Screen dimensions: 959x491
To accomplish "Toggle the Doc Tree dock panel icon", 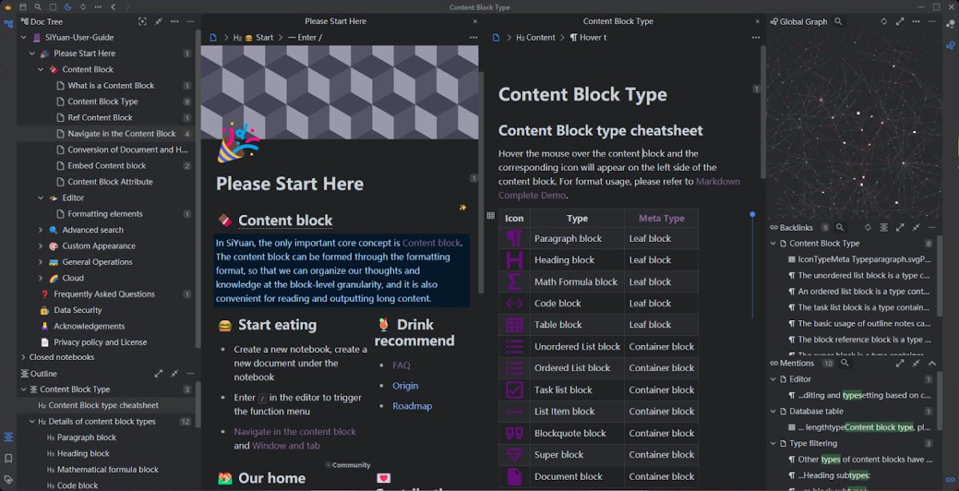I will point(8,24).
